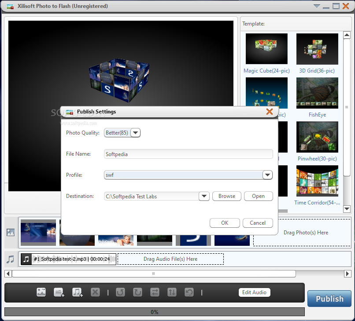This screenshot has height=321, width=355.
Task: Click the 3D cube preview in the preview pane
Action: point(119,80)
